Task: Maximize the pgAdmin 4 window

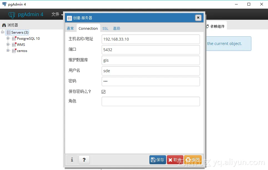Action: coord(249,4)
